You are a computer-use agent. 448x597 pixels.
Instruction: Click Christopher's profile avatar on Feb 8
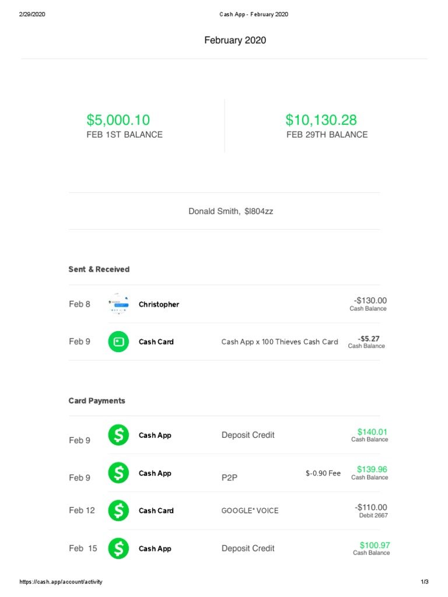118,304
